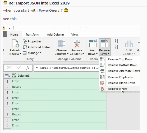Select row number 1 header
Viewport: 147px width, 133px height.
[x=7, y=81]
